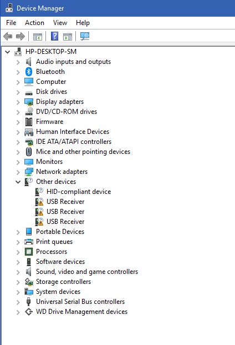Click the Firmware chip icon

point(29,122)
